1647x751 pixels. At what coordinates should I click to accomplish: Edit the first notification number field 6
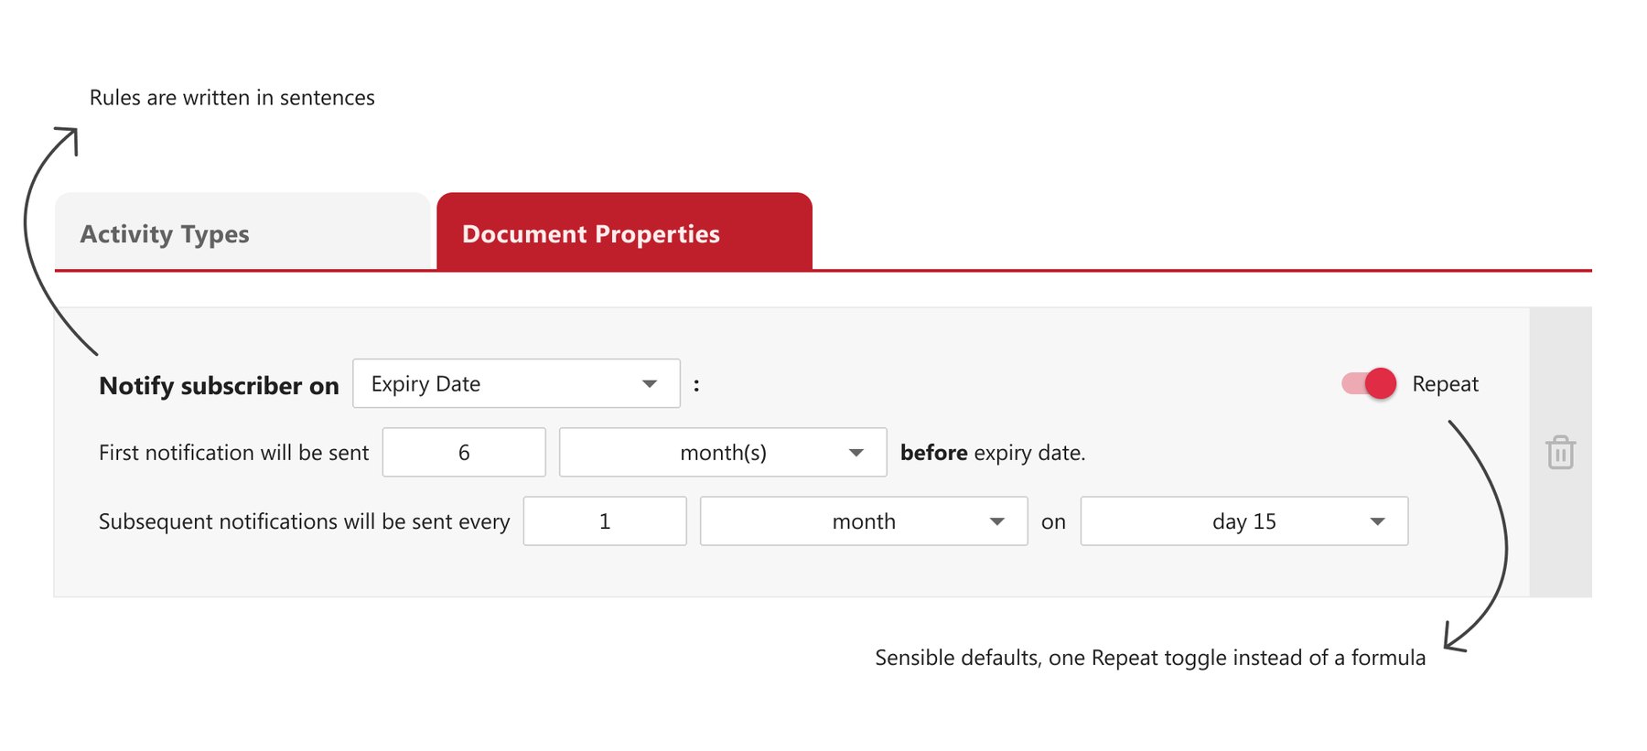(464, 452)
